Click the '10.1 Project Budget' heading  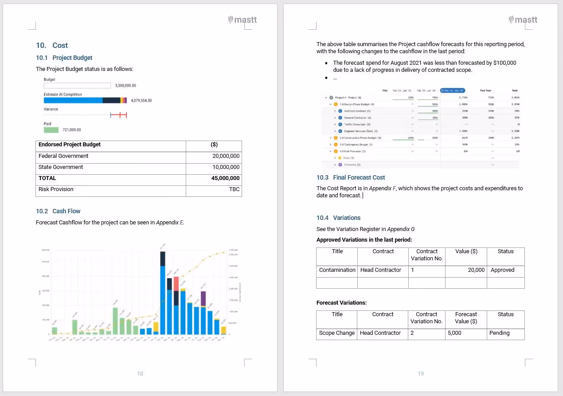64,58
